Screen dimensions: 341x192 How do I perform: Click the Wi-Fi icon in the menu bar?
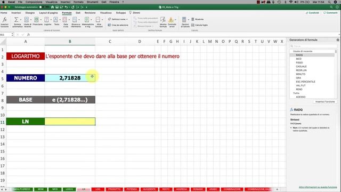click(x=291, y=2)
